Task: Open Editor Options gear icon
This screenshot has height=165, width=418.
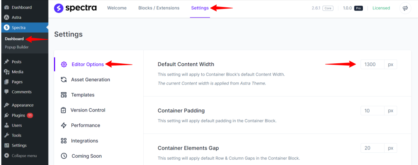Action: (64, 64)
